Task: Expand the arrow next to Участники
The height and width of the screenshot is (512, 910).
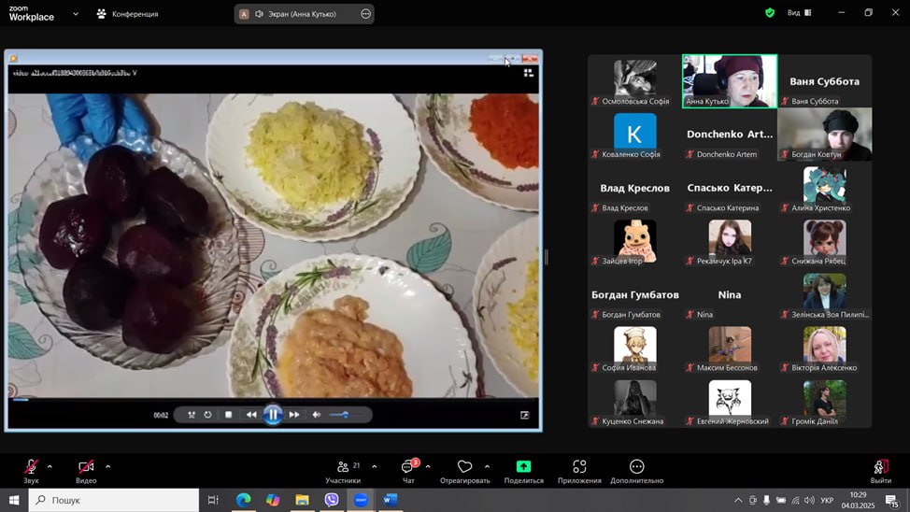Action: tap(374, 466)
